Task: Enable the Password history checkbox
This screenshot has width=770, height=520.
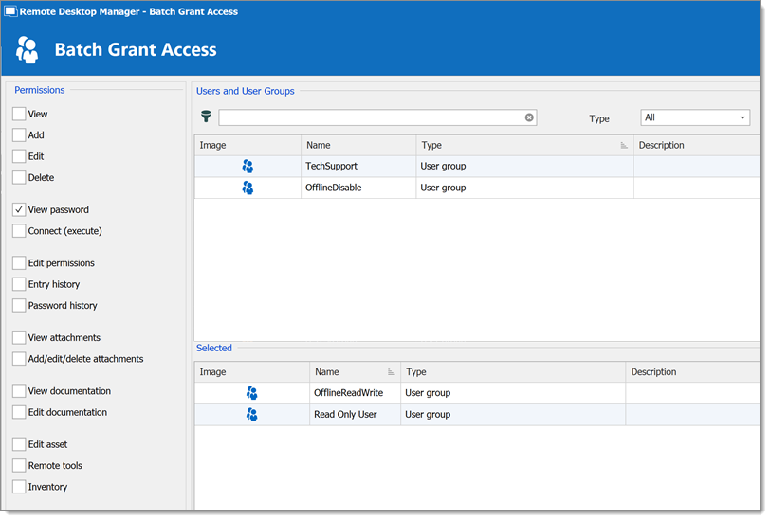Action: tap(19, 306)
